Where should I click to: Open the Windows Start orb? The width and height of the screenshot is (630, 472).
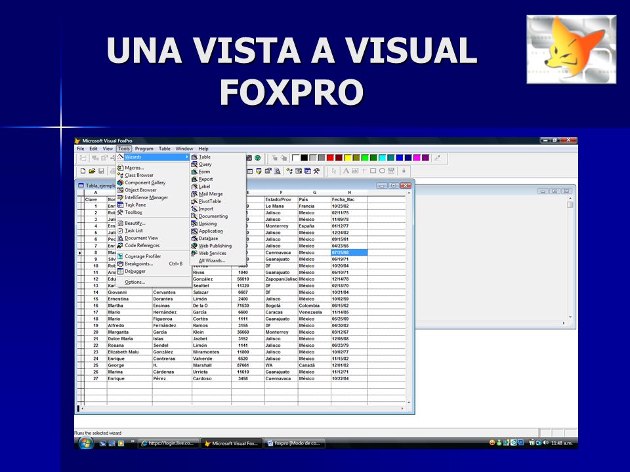(85, 443)
